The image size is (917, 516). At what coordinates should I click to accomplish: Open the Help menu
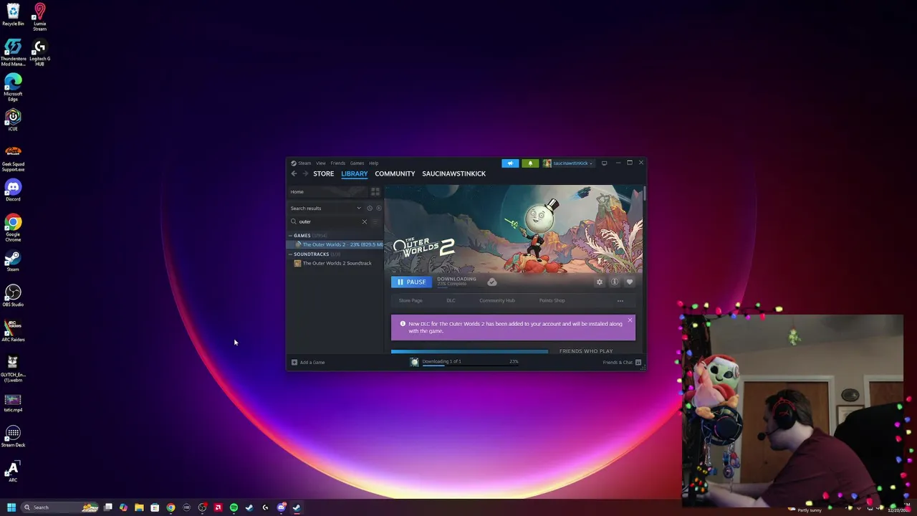(373, 163)
